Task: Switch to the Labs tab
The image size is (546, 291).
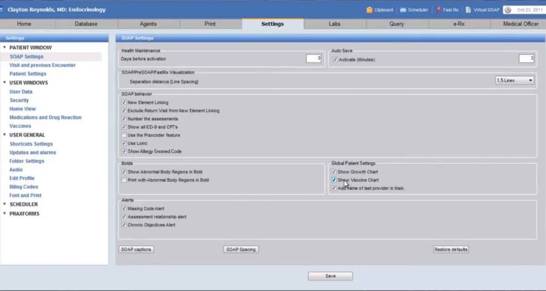Action: (334, 23)
